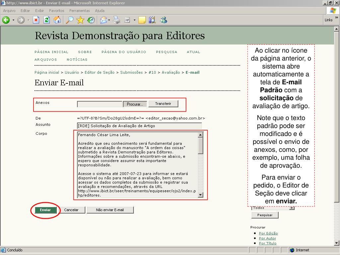This screenshot has height=255, width=340.
Task: Click the Internet Explorer page icon in title bar
Action: click(x=3, y=3)
